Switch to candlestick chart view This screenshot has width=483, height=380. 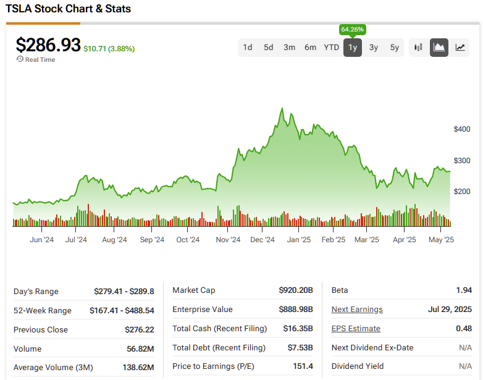418,48
